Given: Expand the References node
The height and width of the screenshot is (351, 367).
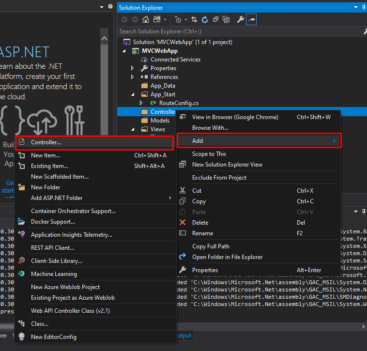Looking at the screenshot, I should (133, 77).
